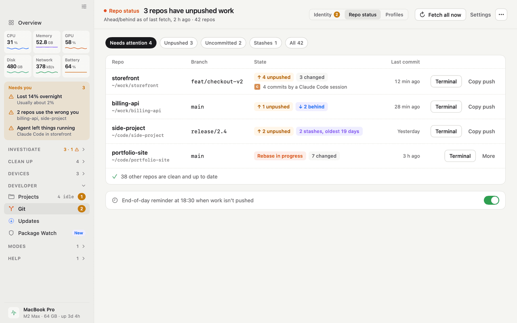Filter by Unpushed 3
Screen dimensions: 517x323
coord(179,43)
